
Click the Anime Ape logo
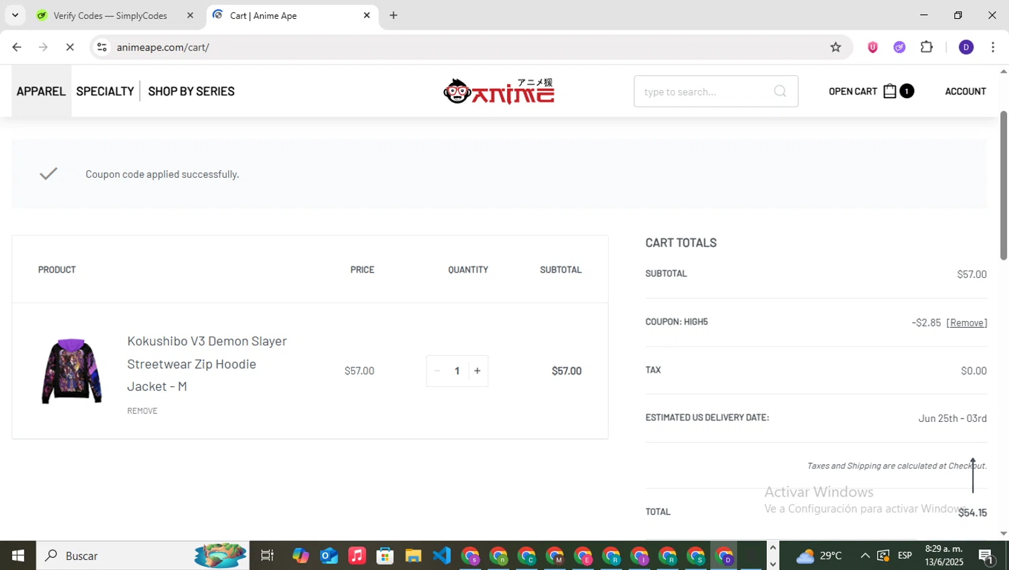[498, 92]
